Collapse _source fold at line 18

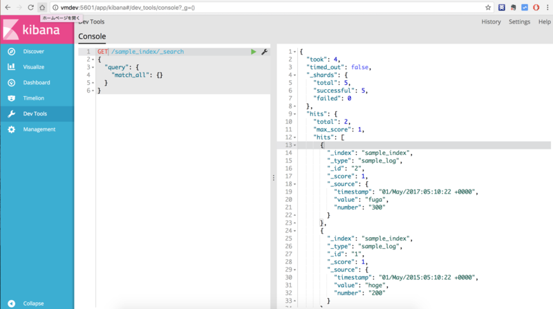tap(295, 184)
